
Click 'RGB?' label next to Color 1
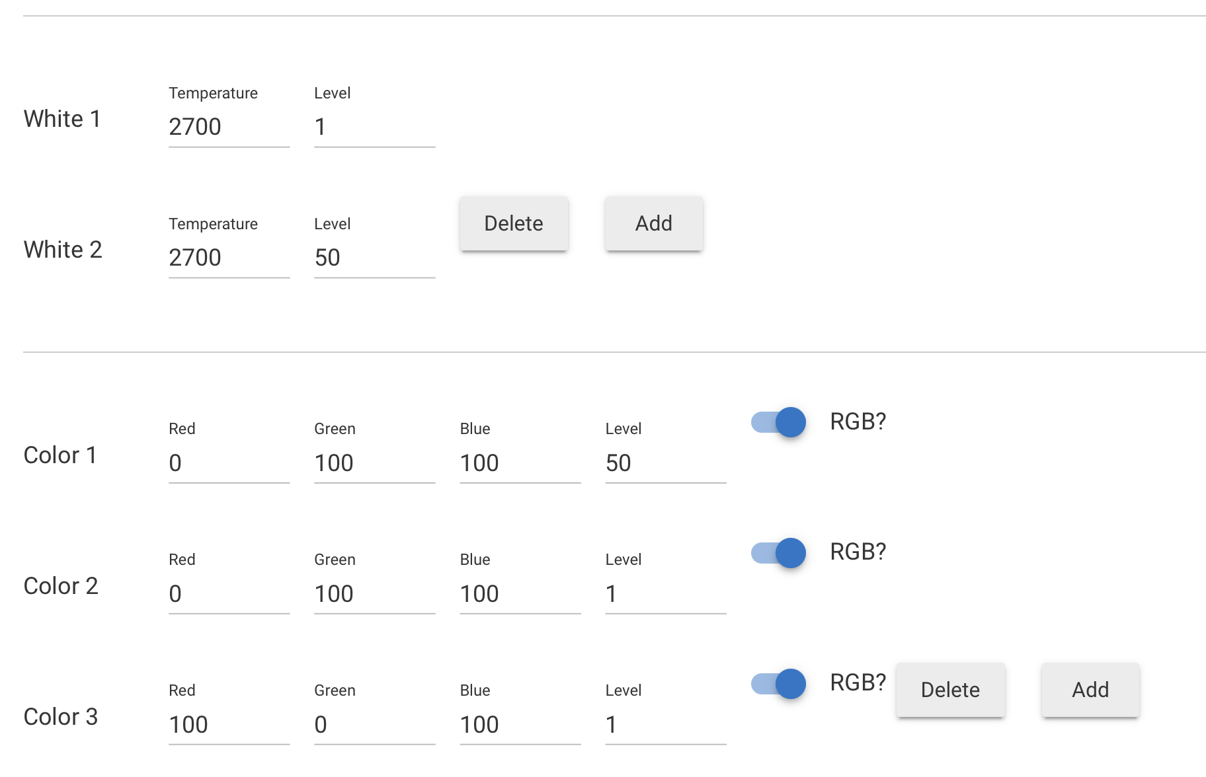click(858, 422)
